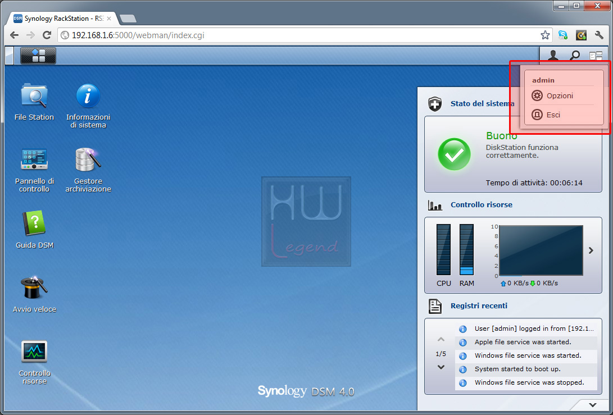Screen dimensions: 613x415
Task: Click the blue upload speed arrow readout
Action: [x=515, y=283]
